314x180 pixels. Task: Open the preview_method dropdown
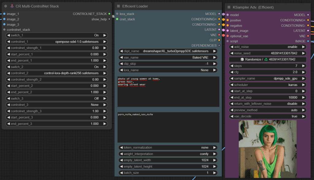(267, 110)
